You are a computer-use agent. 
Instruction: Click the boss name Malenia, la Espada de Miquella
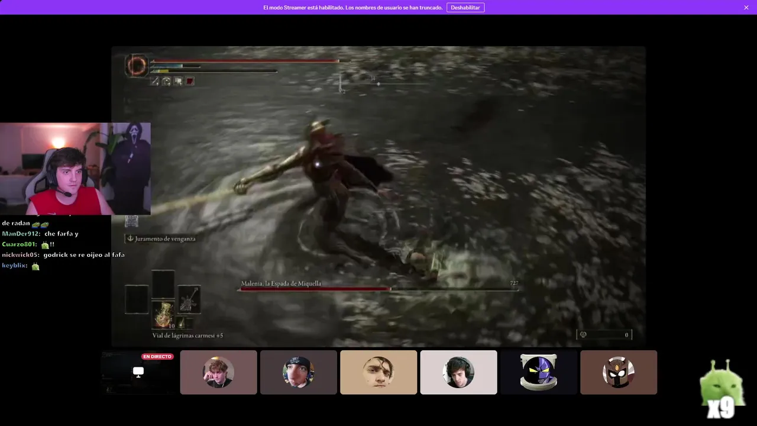pyautogui.click(x=281, y=283)
